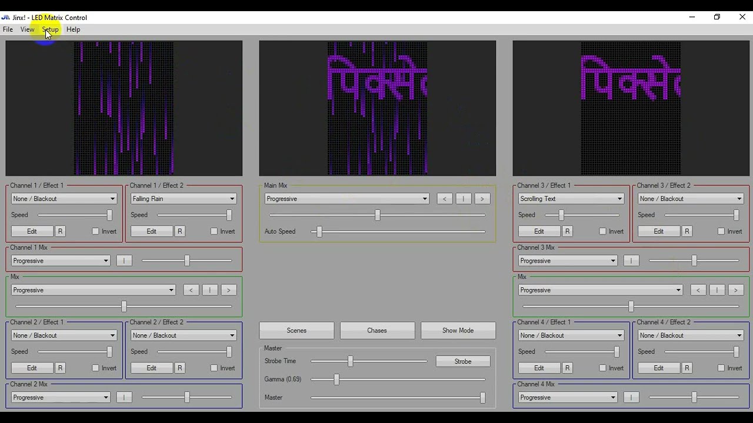
Task: Open Main Mix Progressive dropdown
Action: tap(346, 199)
